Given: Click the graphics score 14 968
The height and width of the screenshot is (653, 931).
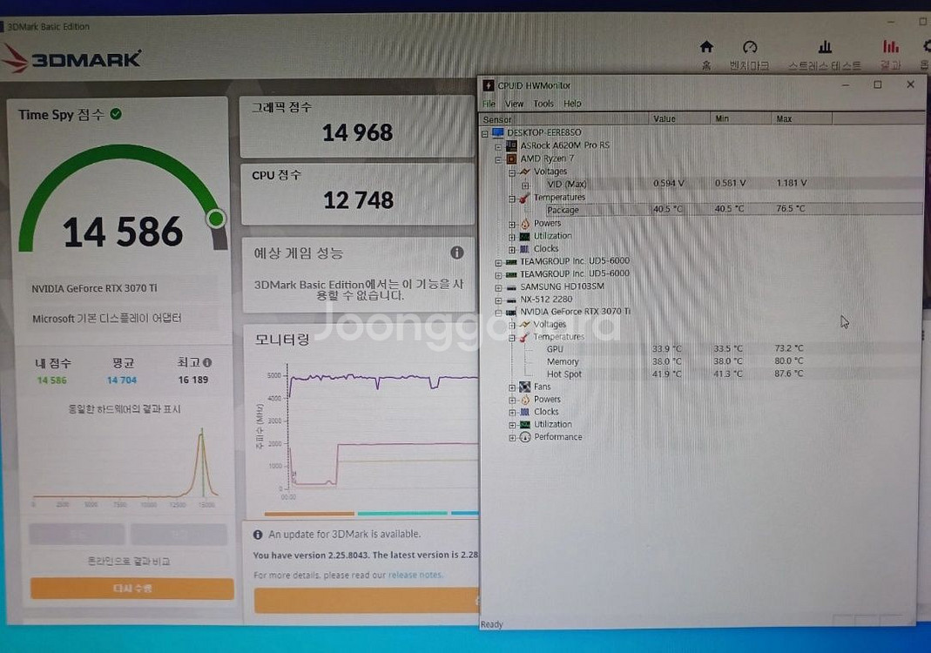Looking at the screenshot, I should (x=357, y=132).
